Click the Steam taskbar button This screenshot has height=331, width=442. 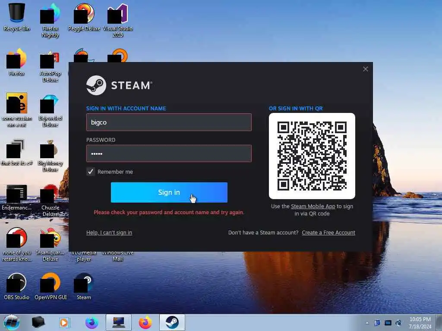(x=172, y=322)
